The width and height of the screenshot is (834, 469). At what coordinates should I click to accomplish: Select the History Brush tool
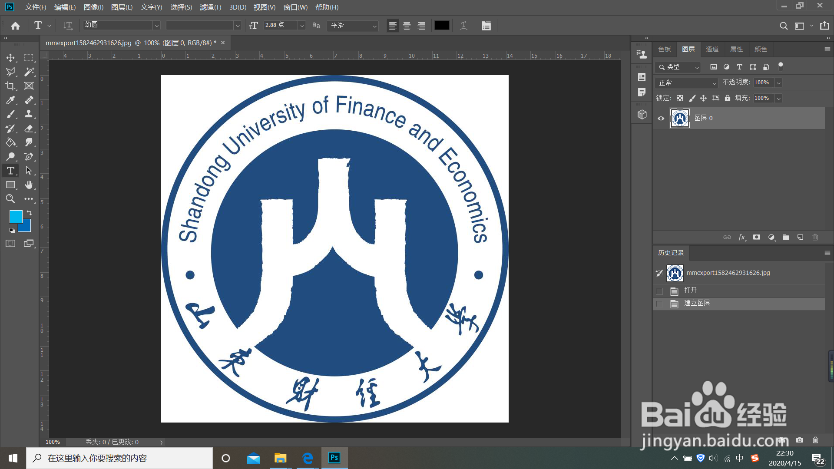[10, 129]
